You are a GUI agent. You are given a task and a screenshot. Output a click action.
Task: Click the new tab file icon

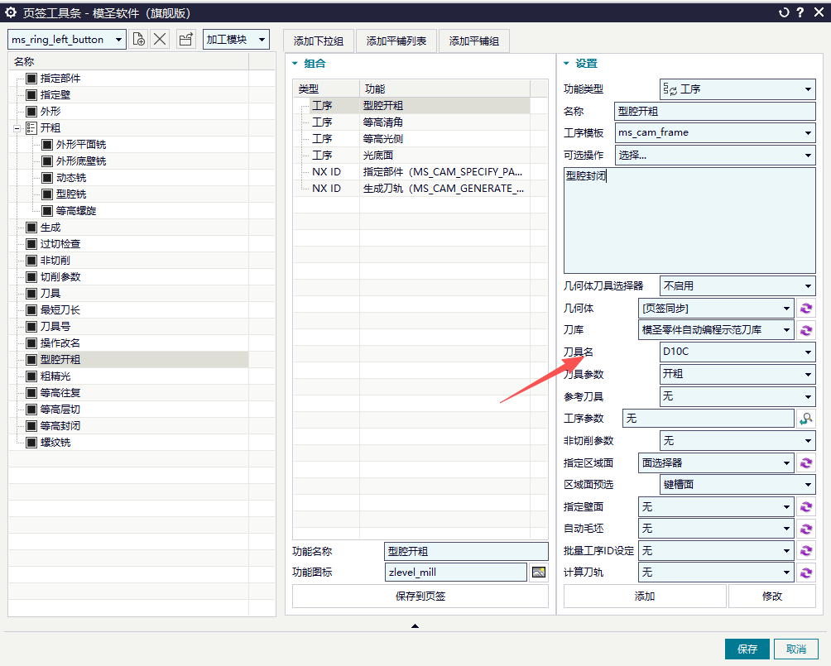139,39
